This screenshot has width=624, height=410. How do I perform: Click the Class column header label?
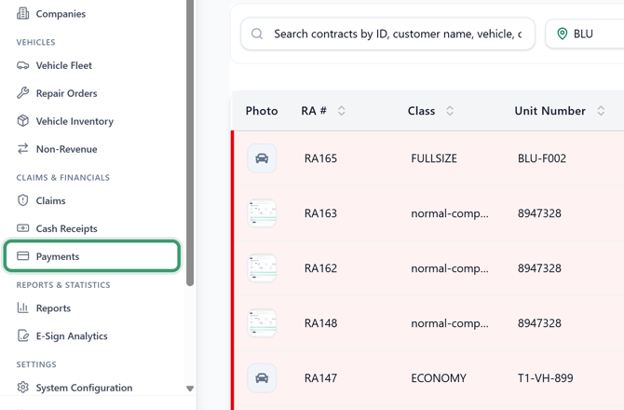pyautogui.click(x=421, y=111)
